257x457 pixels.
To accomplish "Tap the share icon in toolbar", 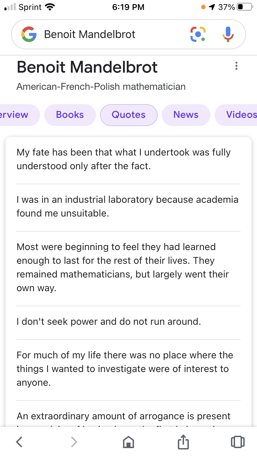I will tap(183, 441).
